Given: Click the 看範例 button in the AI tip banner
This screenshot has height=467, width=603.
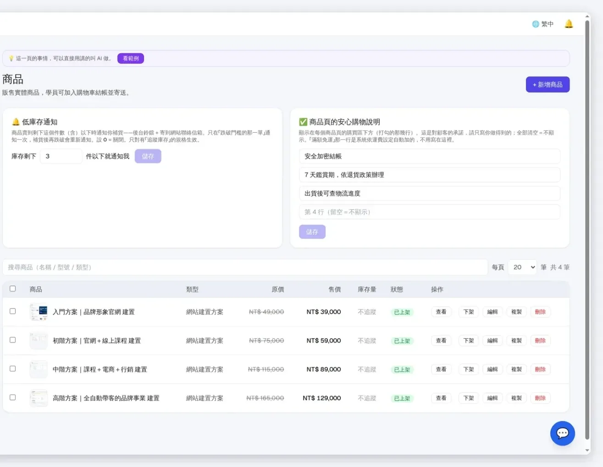Looking at the screenshot, I should point(131,59).
